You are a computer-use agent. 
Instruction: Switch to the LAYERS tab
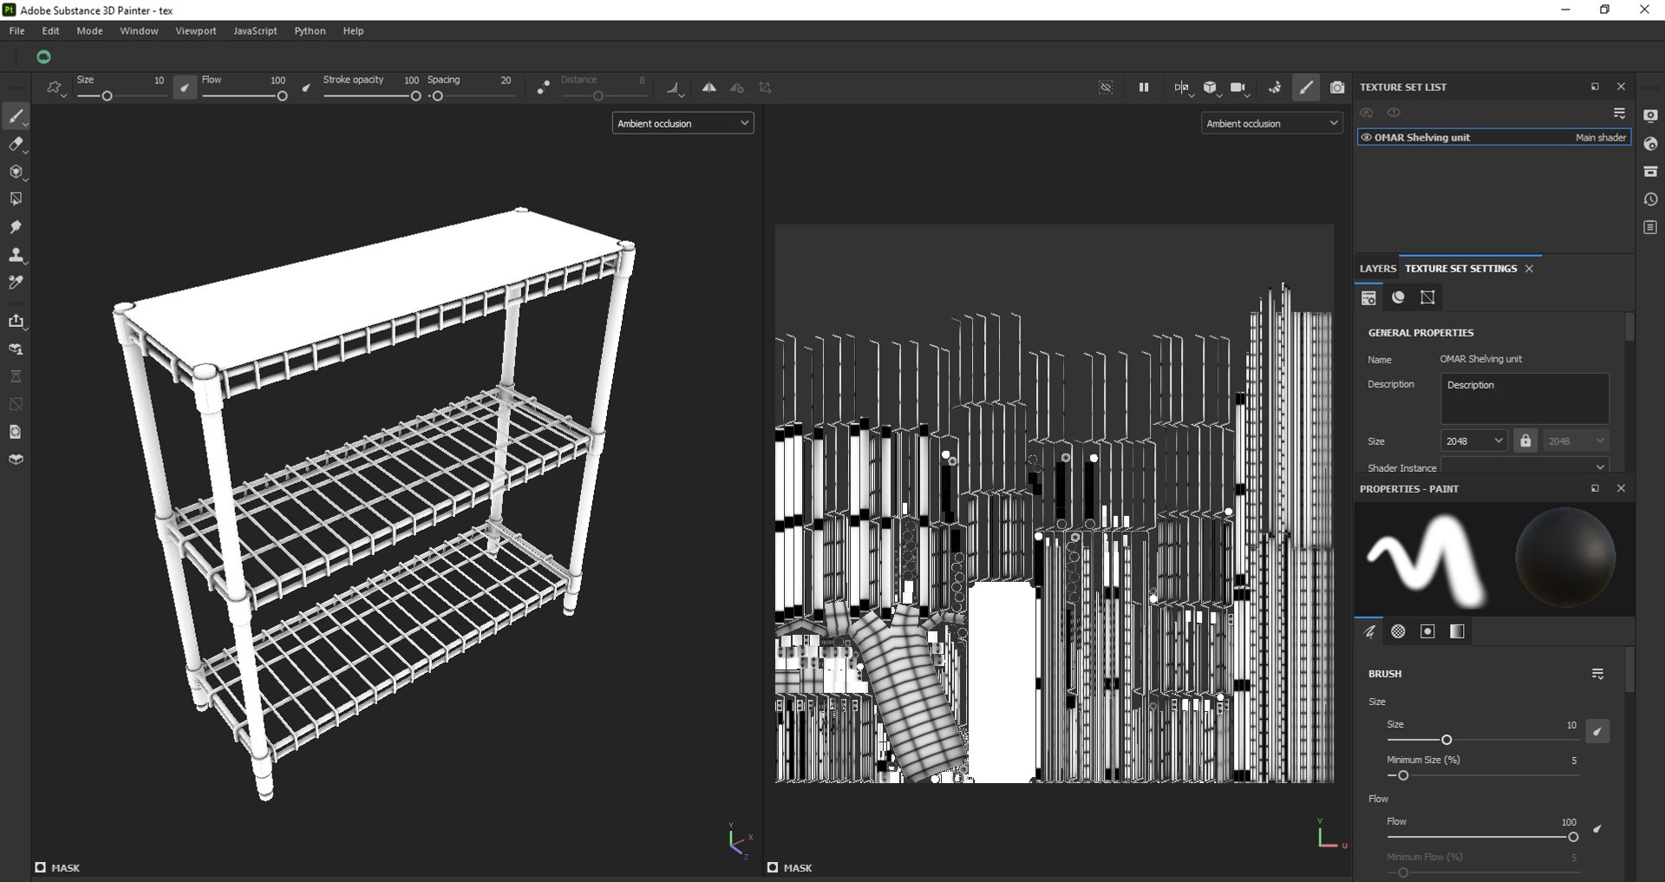pyautogui.click(x=1378, y=269)
